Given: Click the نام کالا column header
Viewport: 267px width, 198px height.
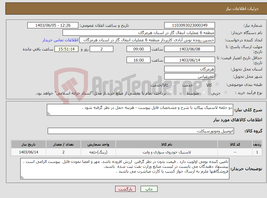Looking at the screenshot, I should click(x=167, y=145).
